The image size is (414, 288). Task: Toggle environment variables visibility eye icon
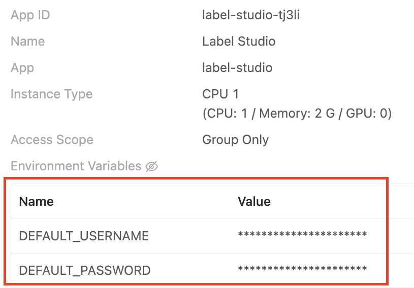tap(152, 166)
